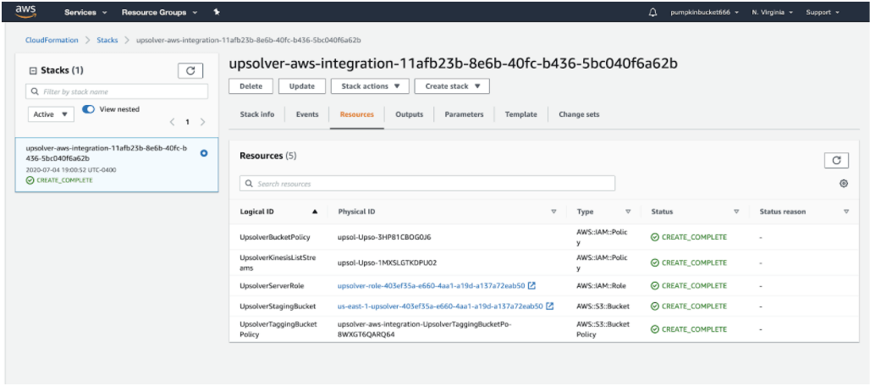Select the upsolver-aws-integration stack radio button

(x=204, y=153)
